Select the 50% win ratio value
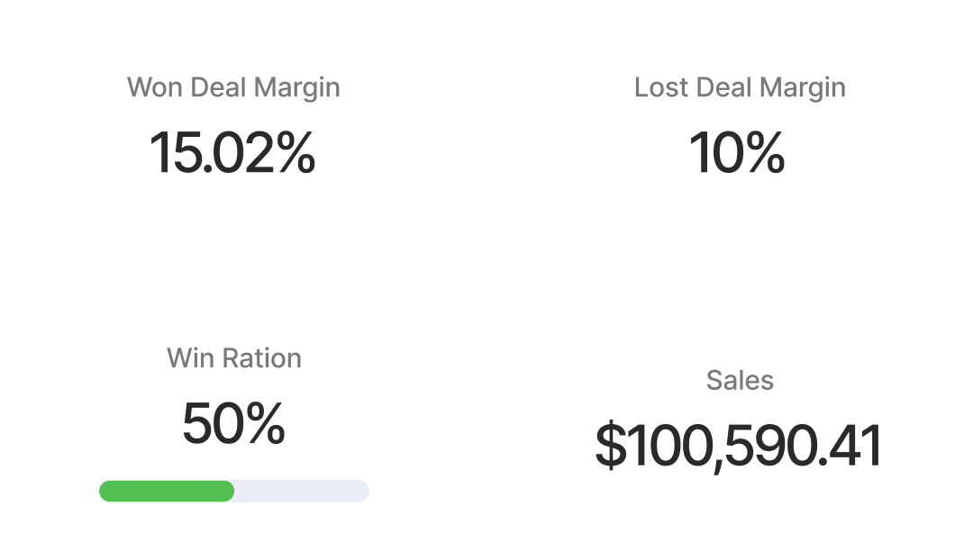 pos(233,424)
